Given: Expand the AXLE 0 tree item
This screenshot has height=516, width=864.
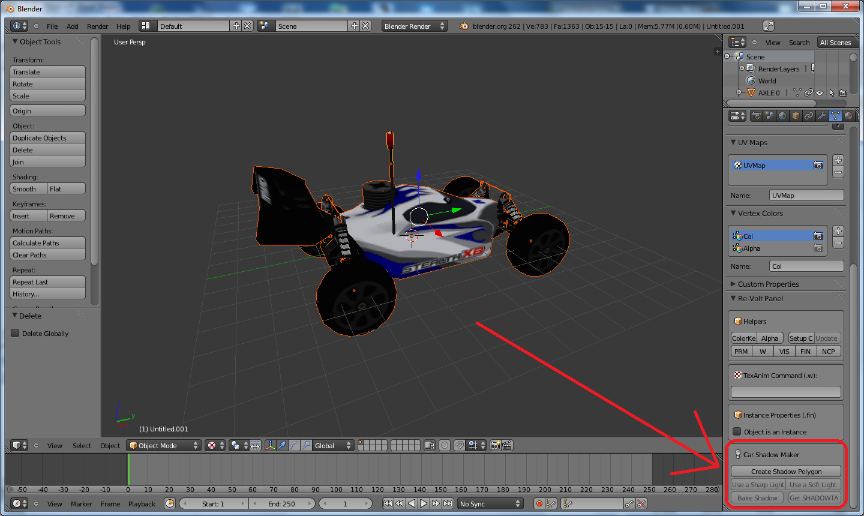Looking at the screenshot, I should coord(739,92).
